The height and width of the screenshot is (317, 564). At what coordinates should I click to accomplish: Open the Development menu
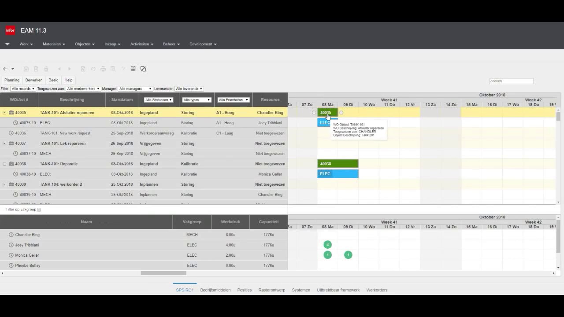click(x=203, y=44)
